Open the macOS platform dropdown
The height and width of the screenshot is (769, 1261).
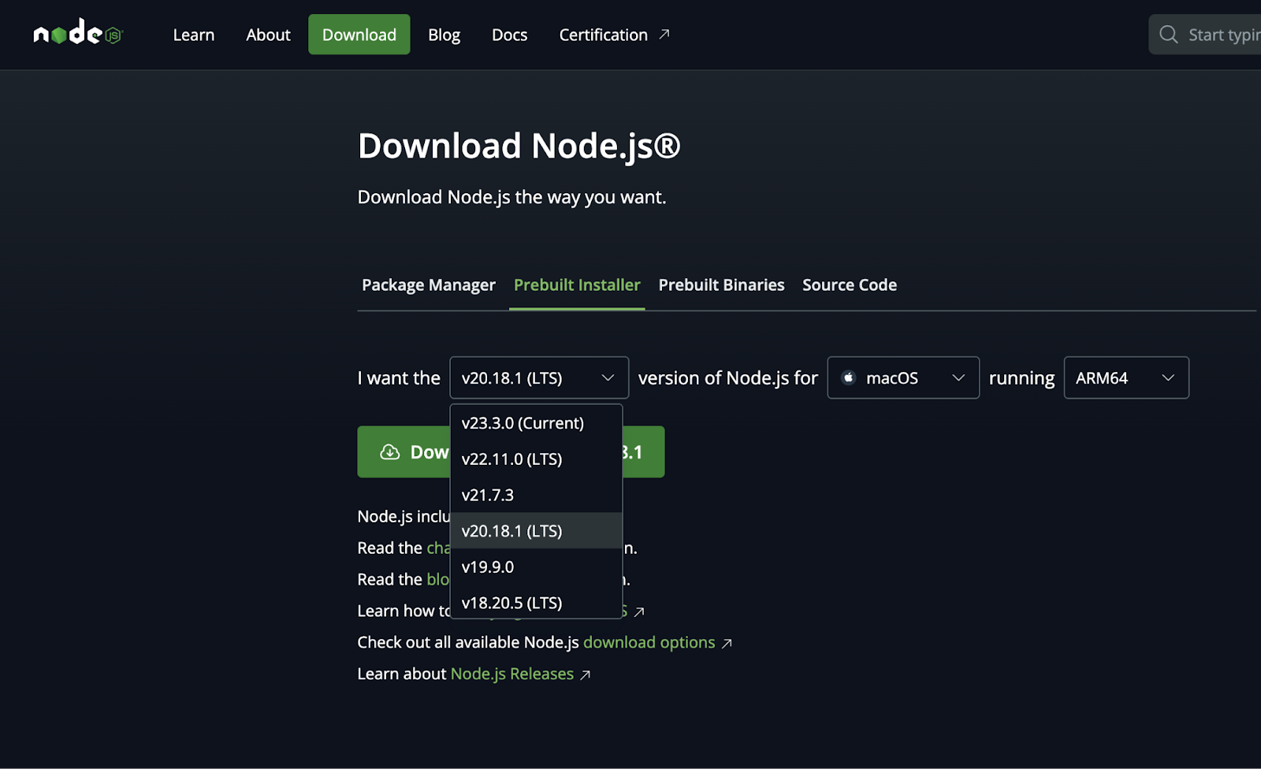(903, 378)
